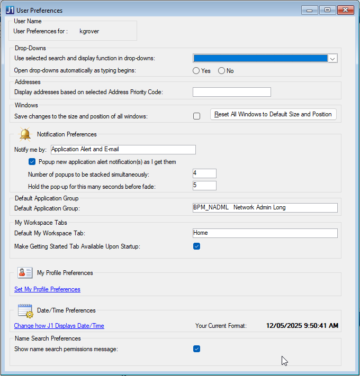Click the J1 application icon in title bar
The height and width of the screenshot is (376, 360).
[10, 10]
